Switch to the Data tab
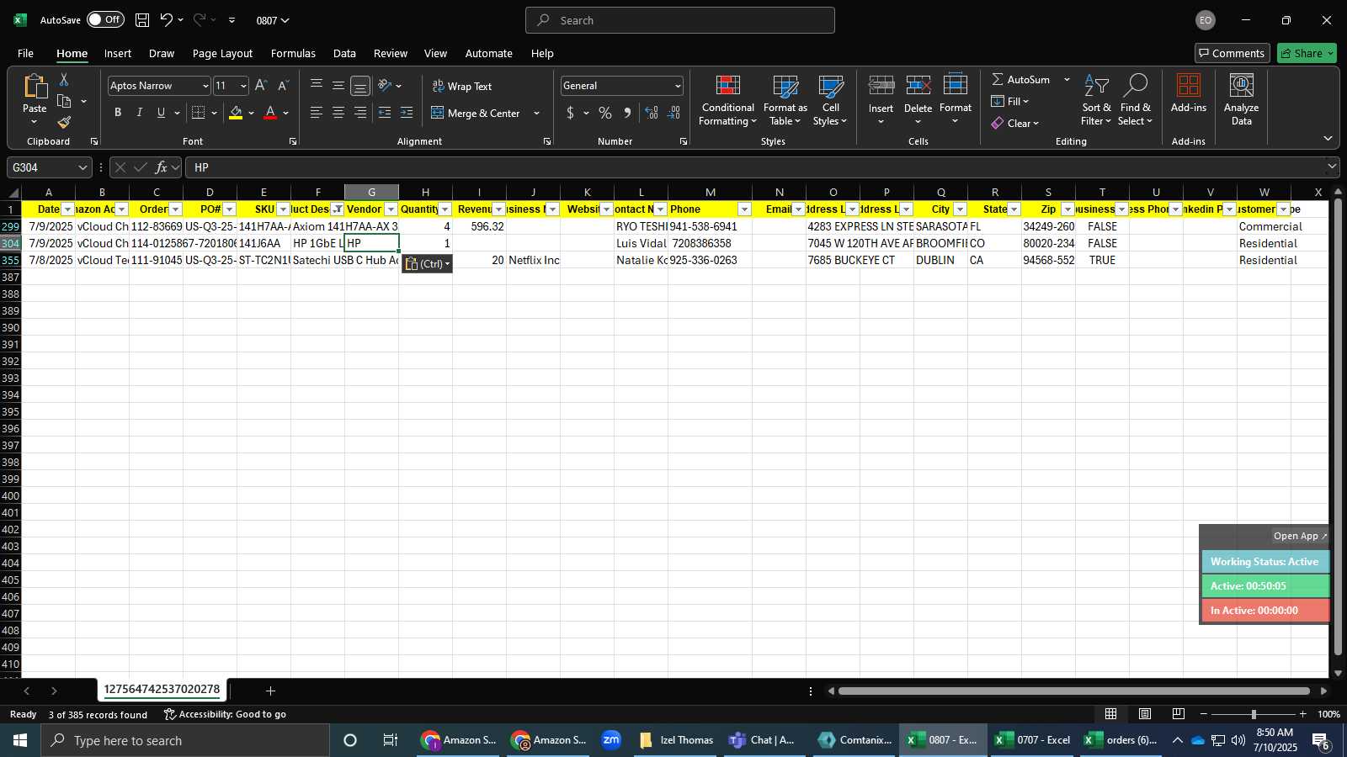Image resolution: width=1347 pixels, height=757 pixels. point(344,53)
